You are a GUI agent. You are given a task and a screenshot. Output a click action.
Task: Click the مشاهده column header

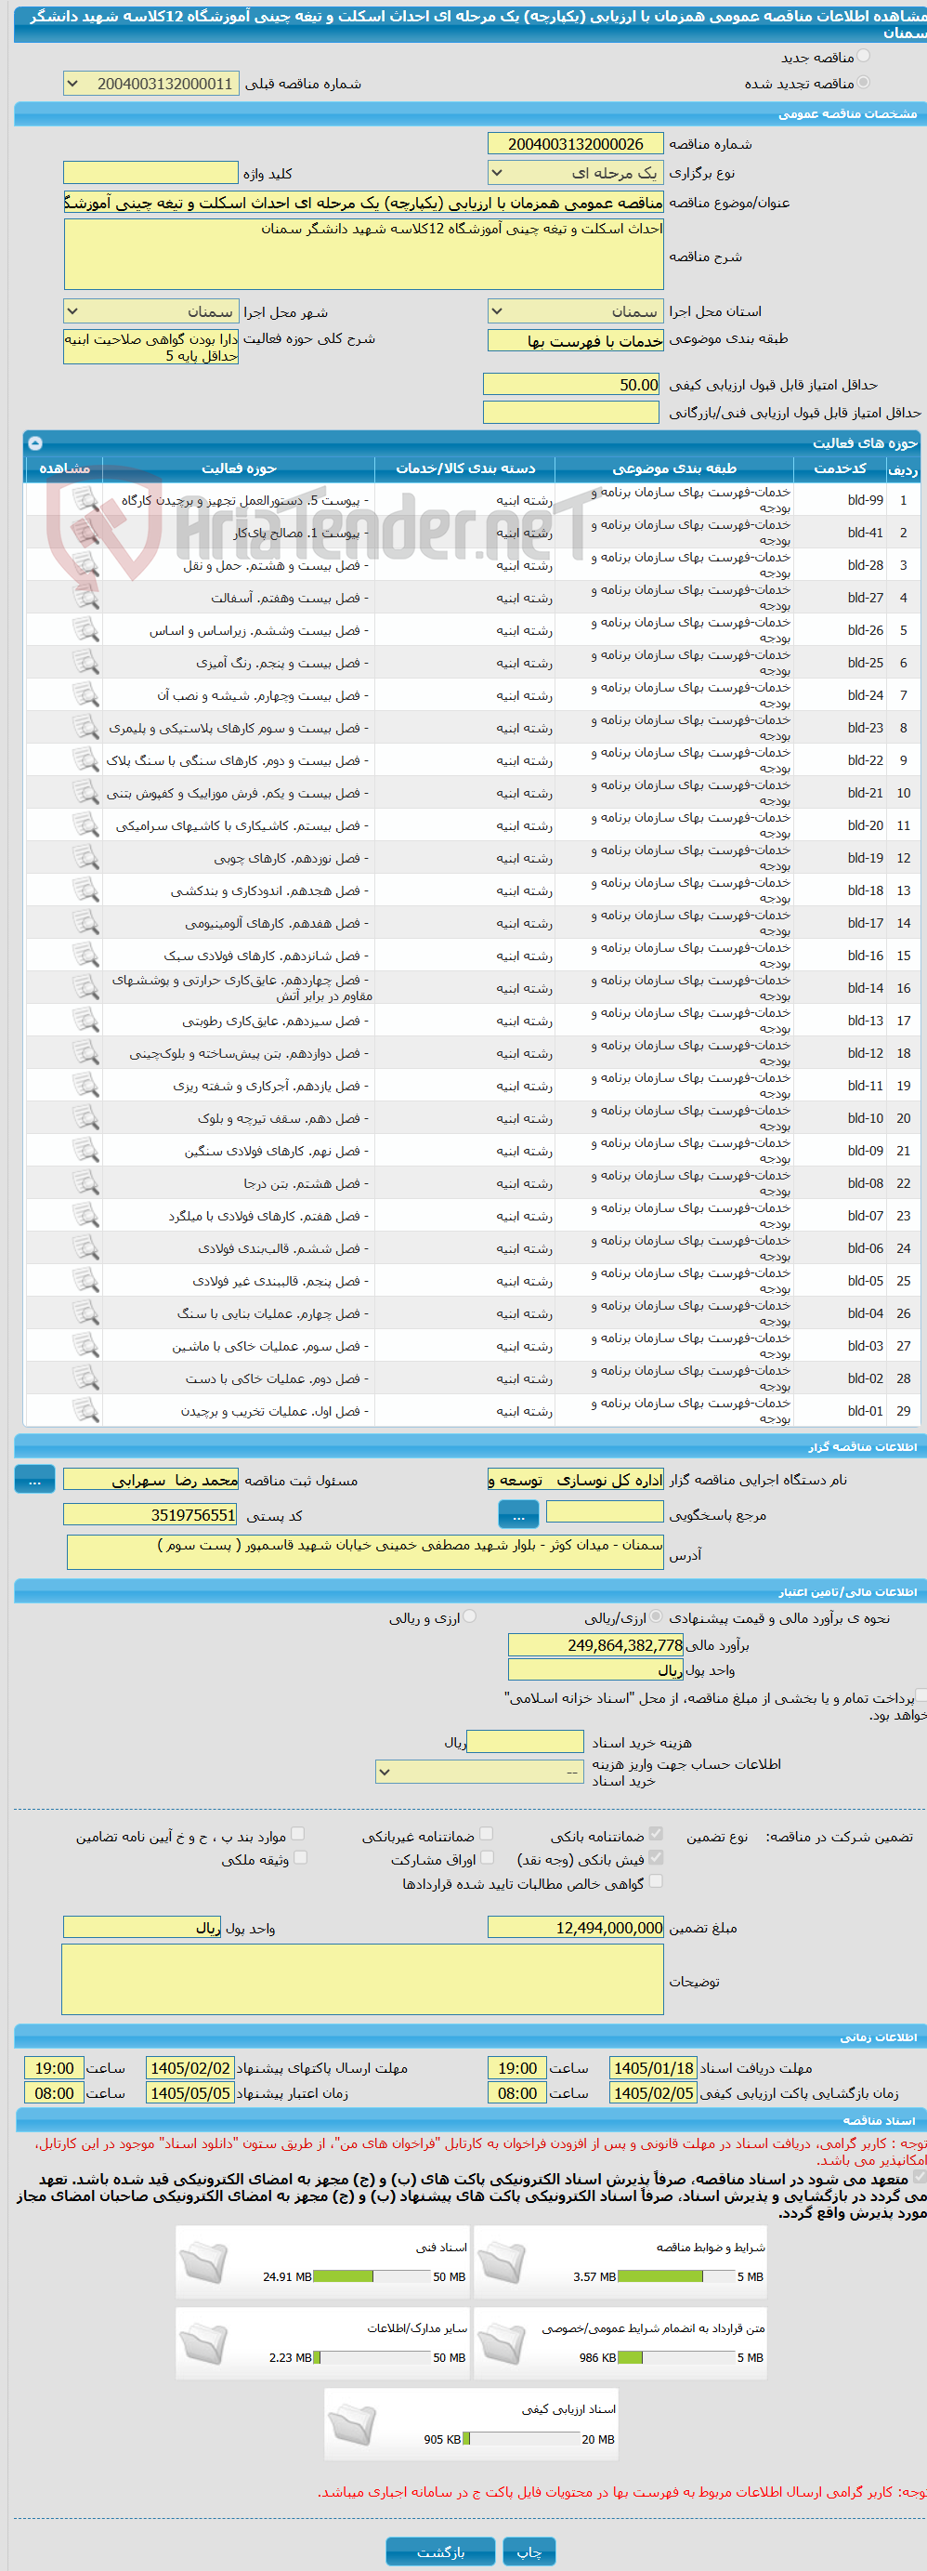(x=64, y=468)
